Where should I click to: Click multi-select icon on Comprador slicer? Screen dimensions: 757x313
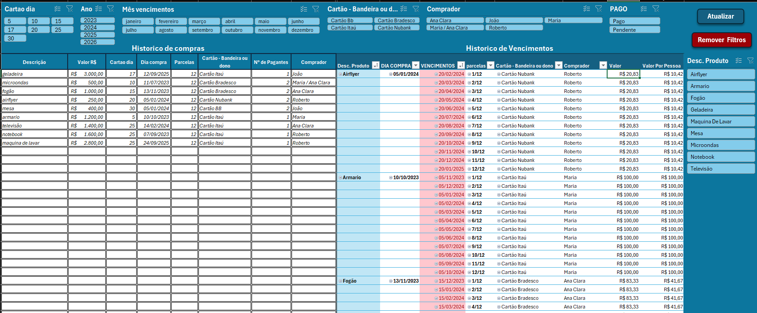(587, 9)
